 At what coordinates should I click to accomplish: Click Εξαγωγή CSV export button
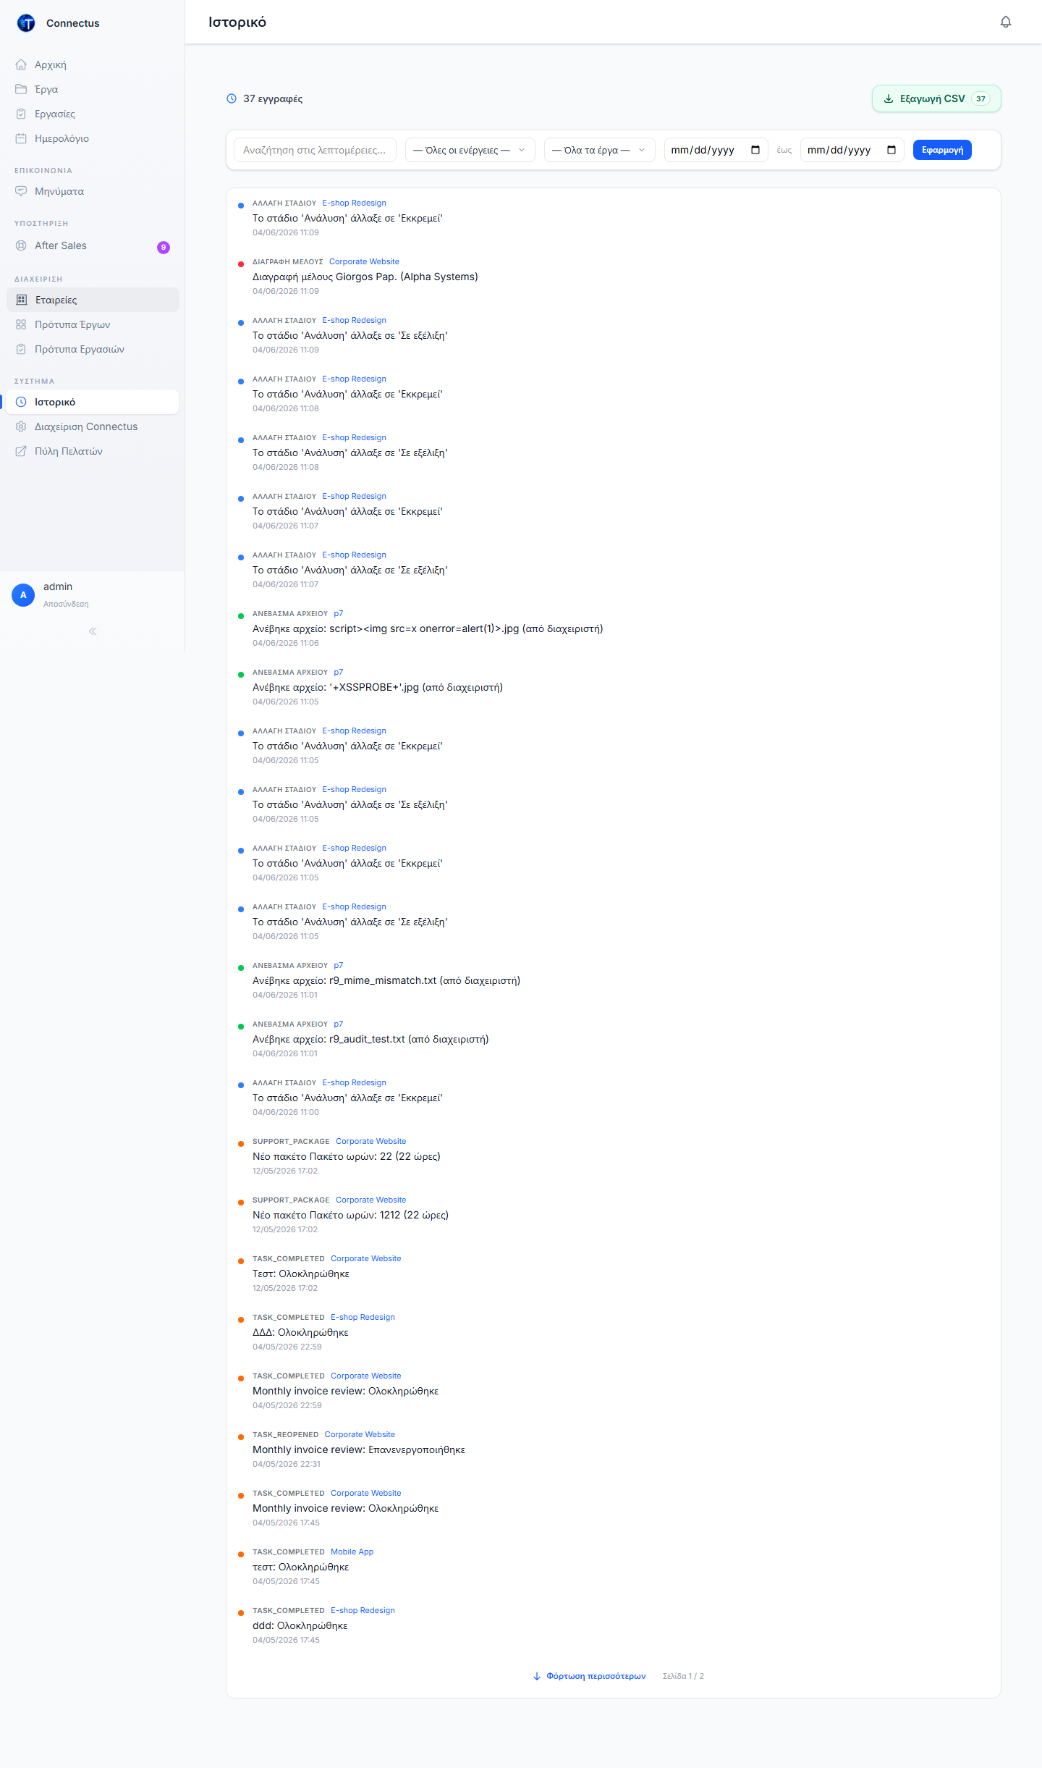click(936, 98)
